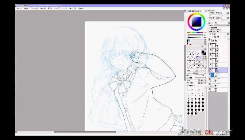Select the blue-filled layer thumbnail

coord(213,75)
